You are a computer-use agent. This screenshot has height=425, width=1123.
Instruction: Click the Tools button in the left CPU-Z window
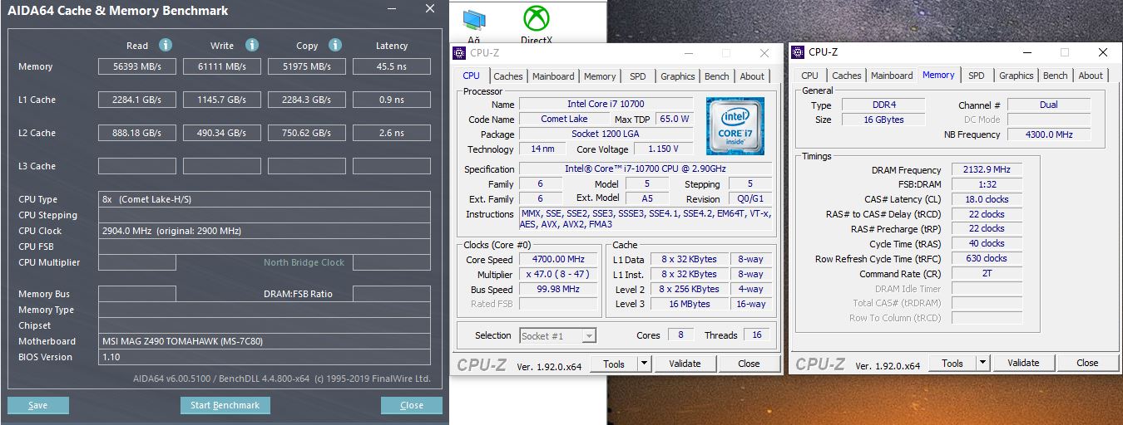(614, 364)
